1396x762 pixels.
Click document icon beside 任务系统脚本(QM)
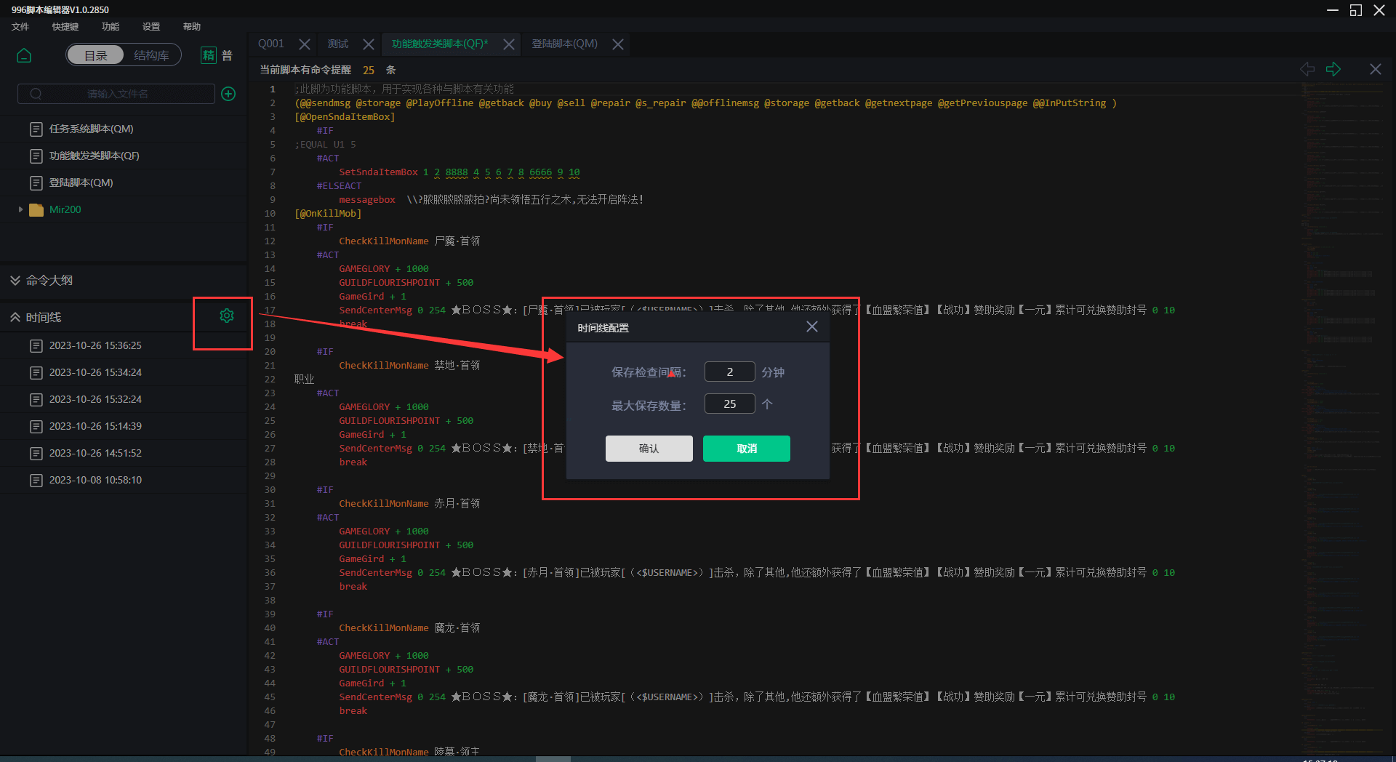[x=36, y=129]
